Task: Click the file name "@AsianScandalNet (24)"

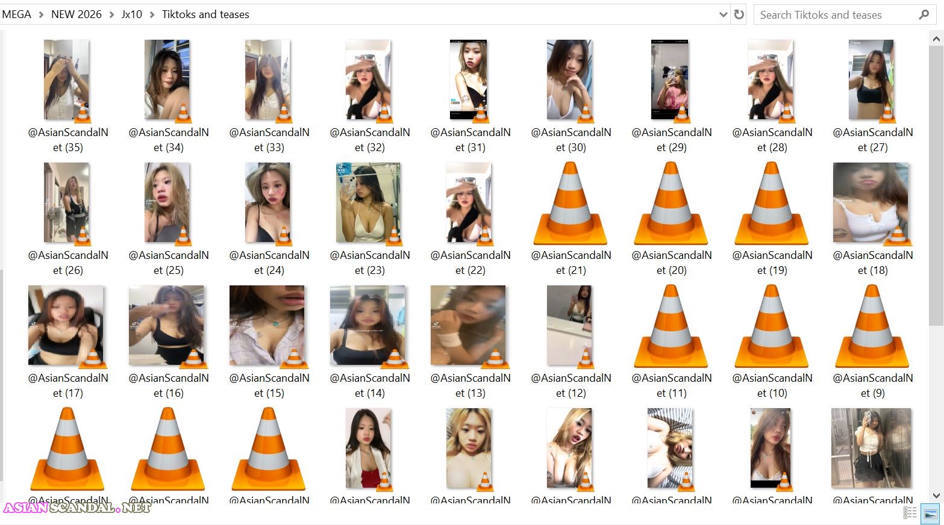Action: tap(269, 262)
